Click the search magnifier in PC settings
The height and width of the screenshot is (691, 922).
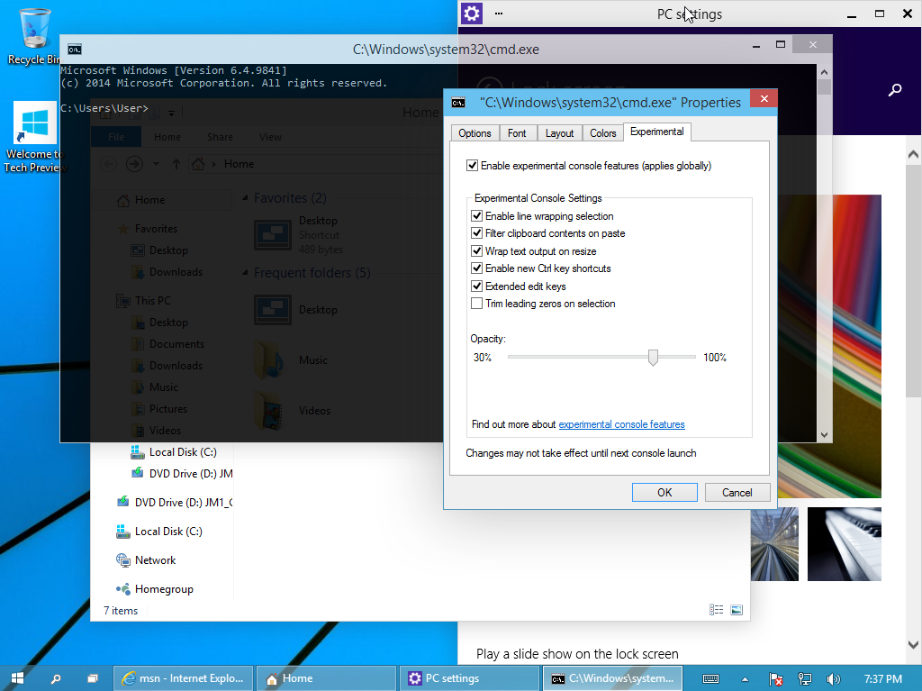coord(895,89)
